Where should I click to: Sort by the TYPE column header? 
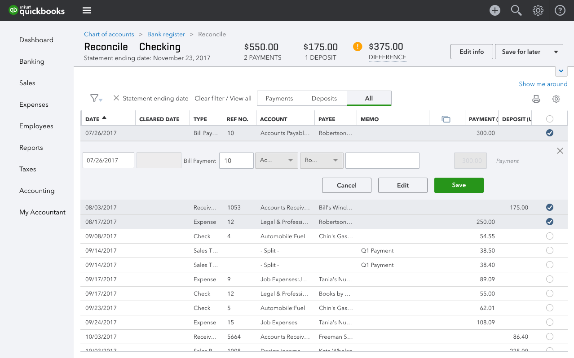coord(200,119)
